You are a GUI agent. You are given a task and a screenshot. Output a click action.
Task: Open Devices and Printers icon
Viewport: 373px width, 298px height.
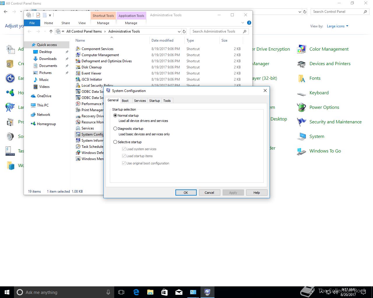click(302, 64)
